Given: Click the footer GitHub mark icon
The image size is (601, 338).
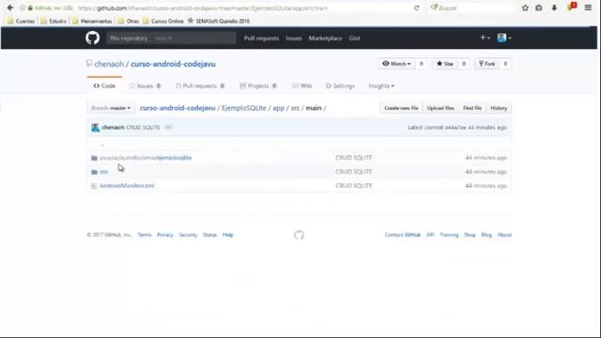Looking at the screenshot, I should (299, 235).
